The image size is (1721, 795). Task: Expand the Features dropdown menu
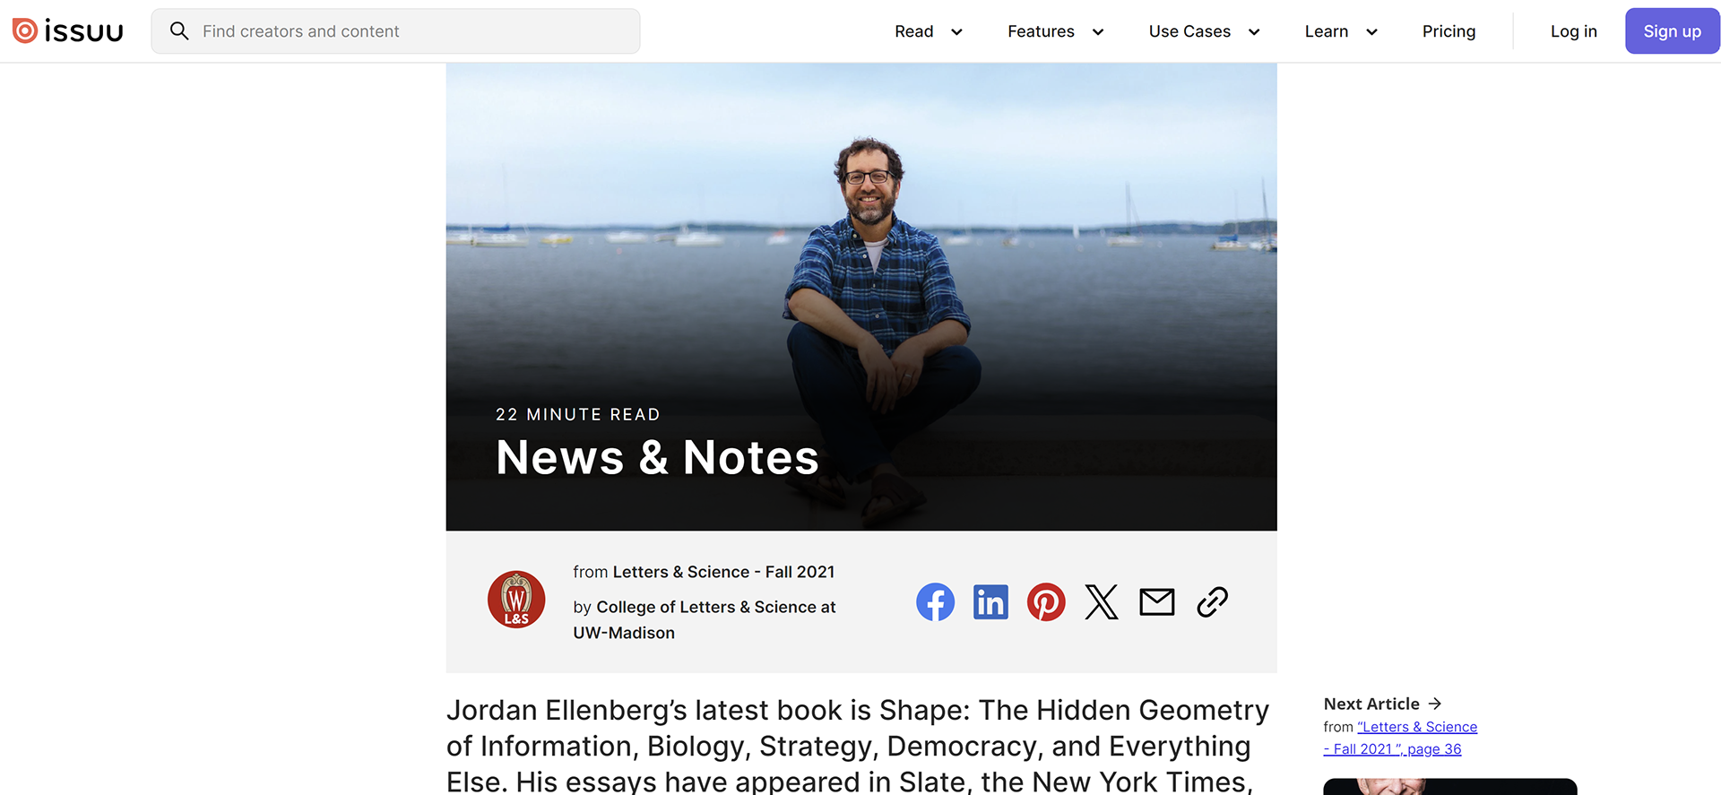(1056, 31)
